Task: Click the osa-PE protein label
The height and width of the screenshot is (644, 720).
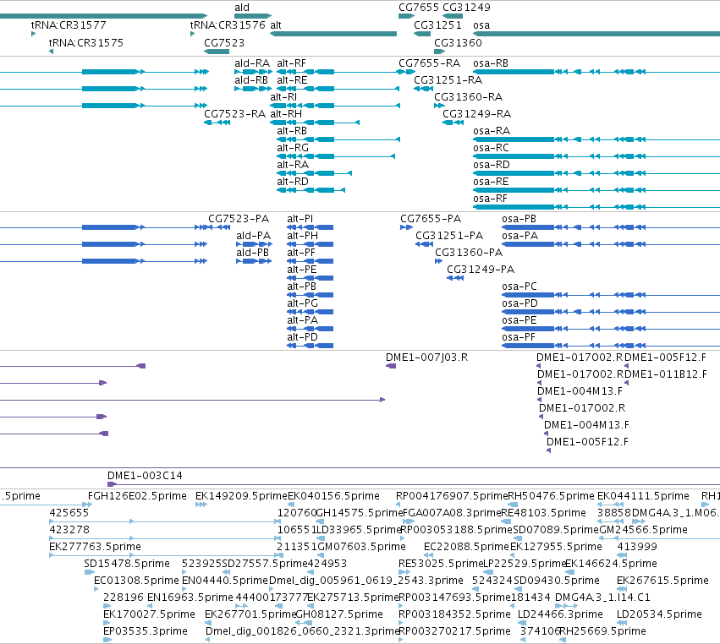Action: coord(519,320)
